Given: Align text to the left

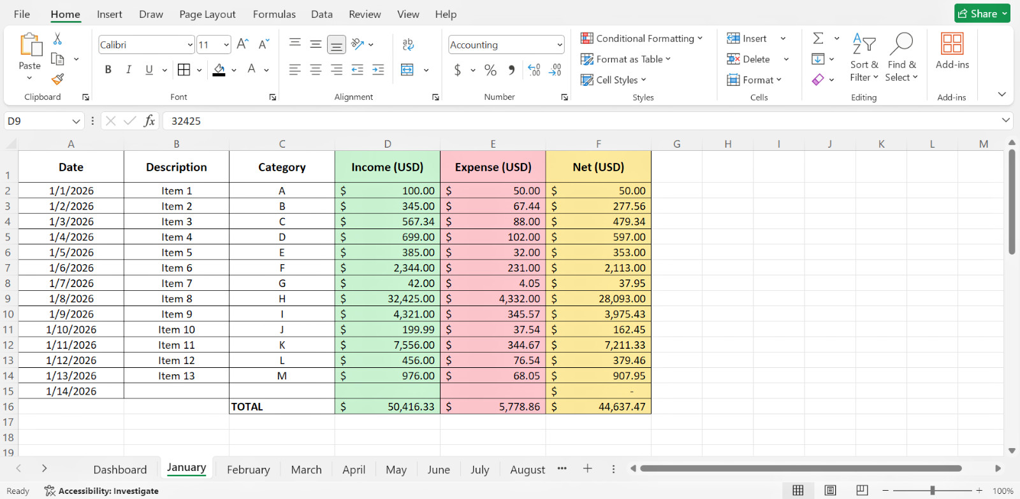Looking at the screenshot, I should pos(295,69).
